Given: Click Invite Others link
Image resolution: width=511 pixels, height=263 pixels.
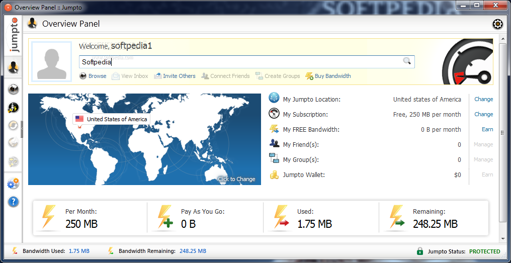Looking at the screenshot, I should (179, 76).
